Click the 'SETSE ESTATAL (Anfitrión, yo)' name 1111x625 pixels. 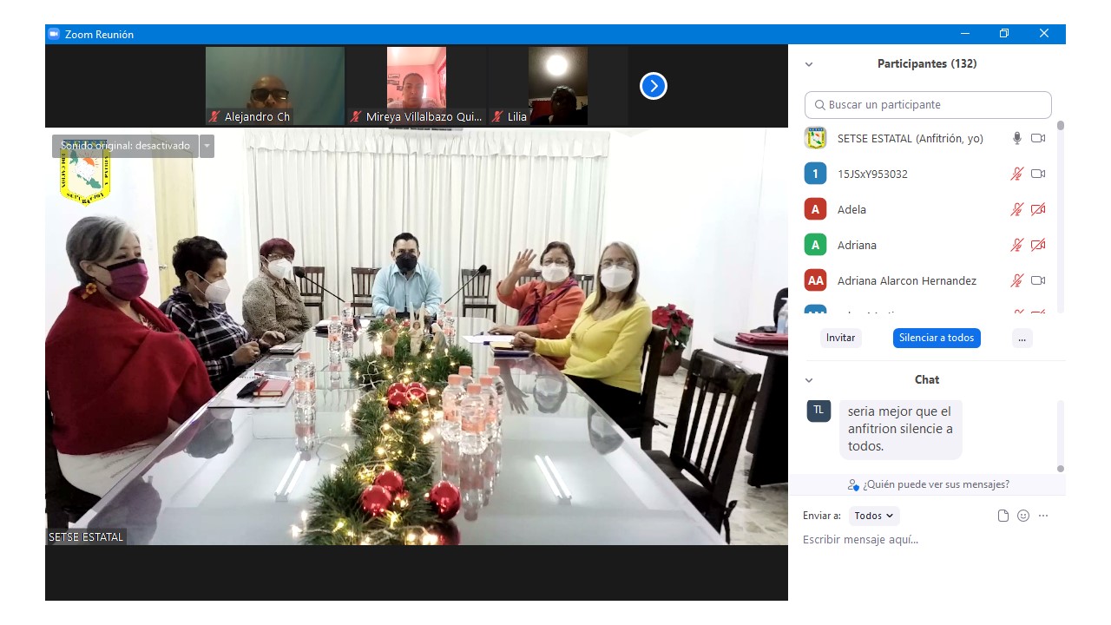click(910, 138)
